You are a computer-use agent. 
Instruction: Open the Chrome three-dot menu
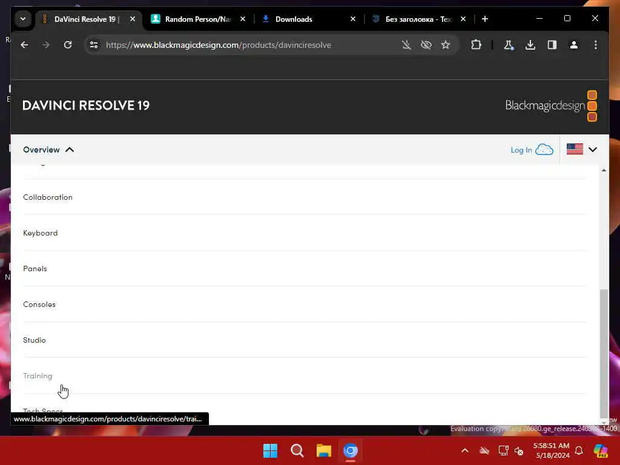596,45
